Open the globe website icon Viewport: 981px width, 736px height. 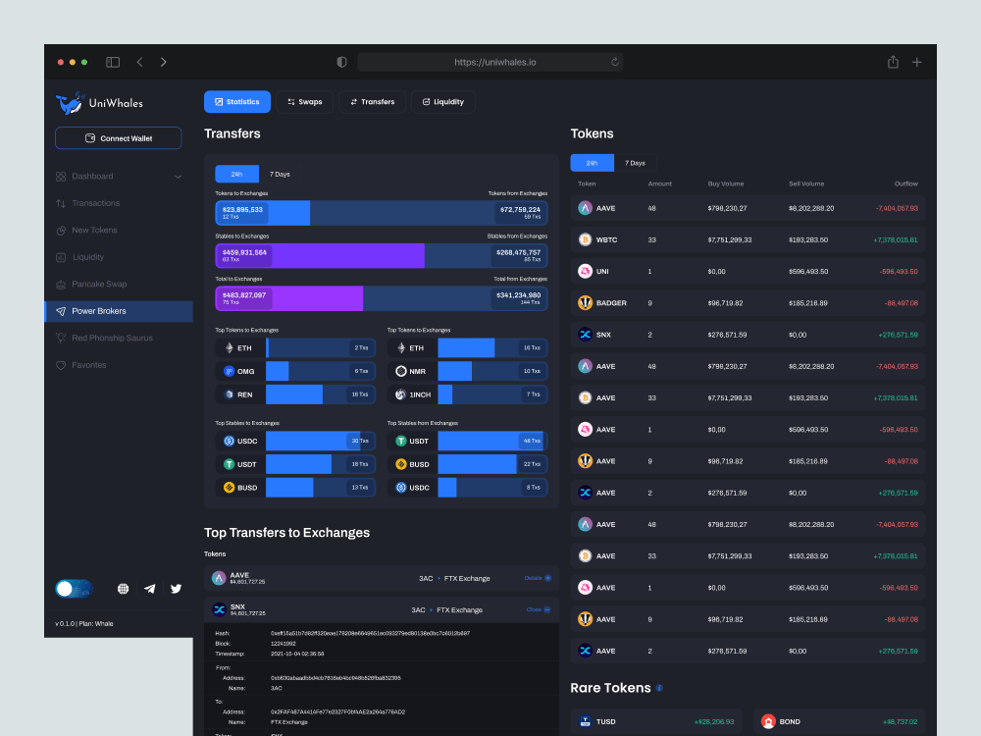pos(124,589)
